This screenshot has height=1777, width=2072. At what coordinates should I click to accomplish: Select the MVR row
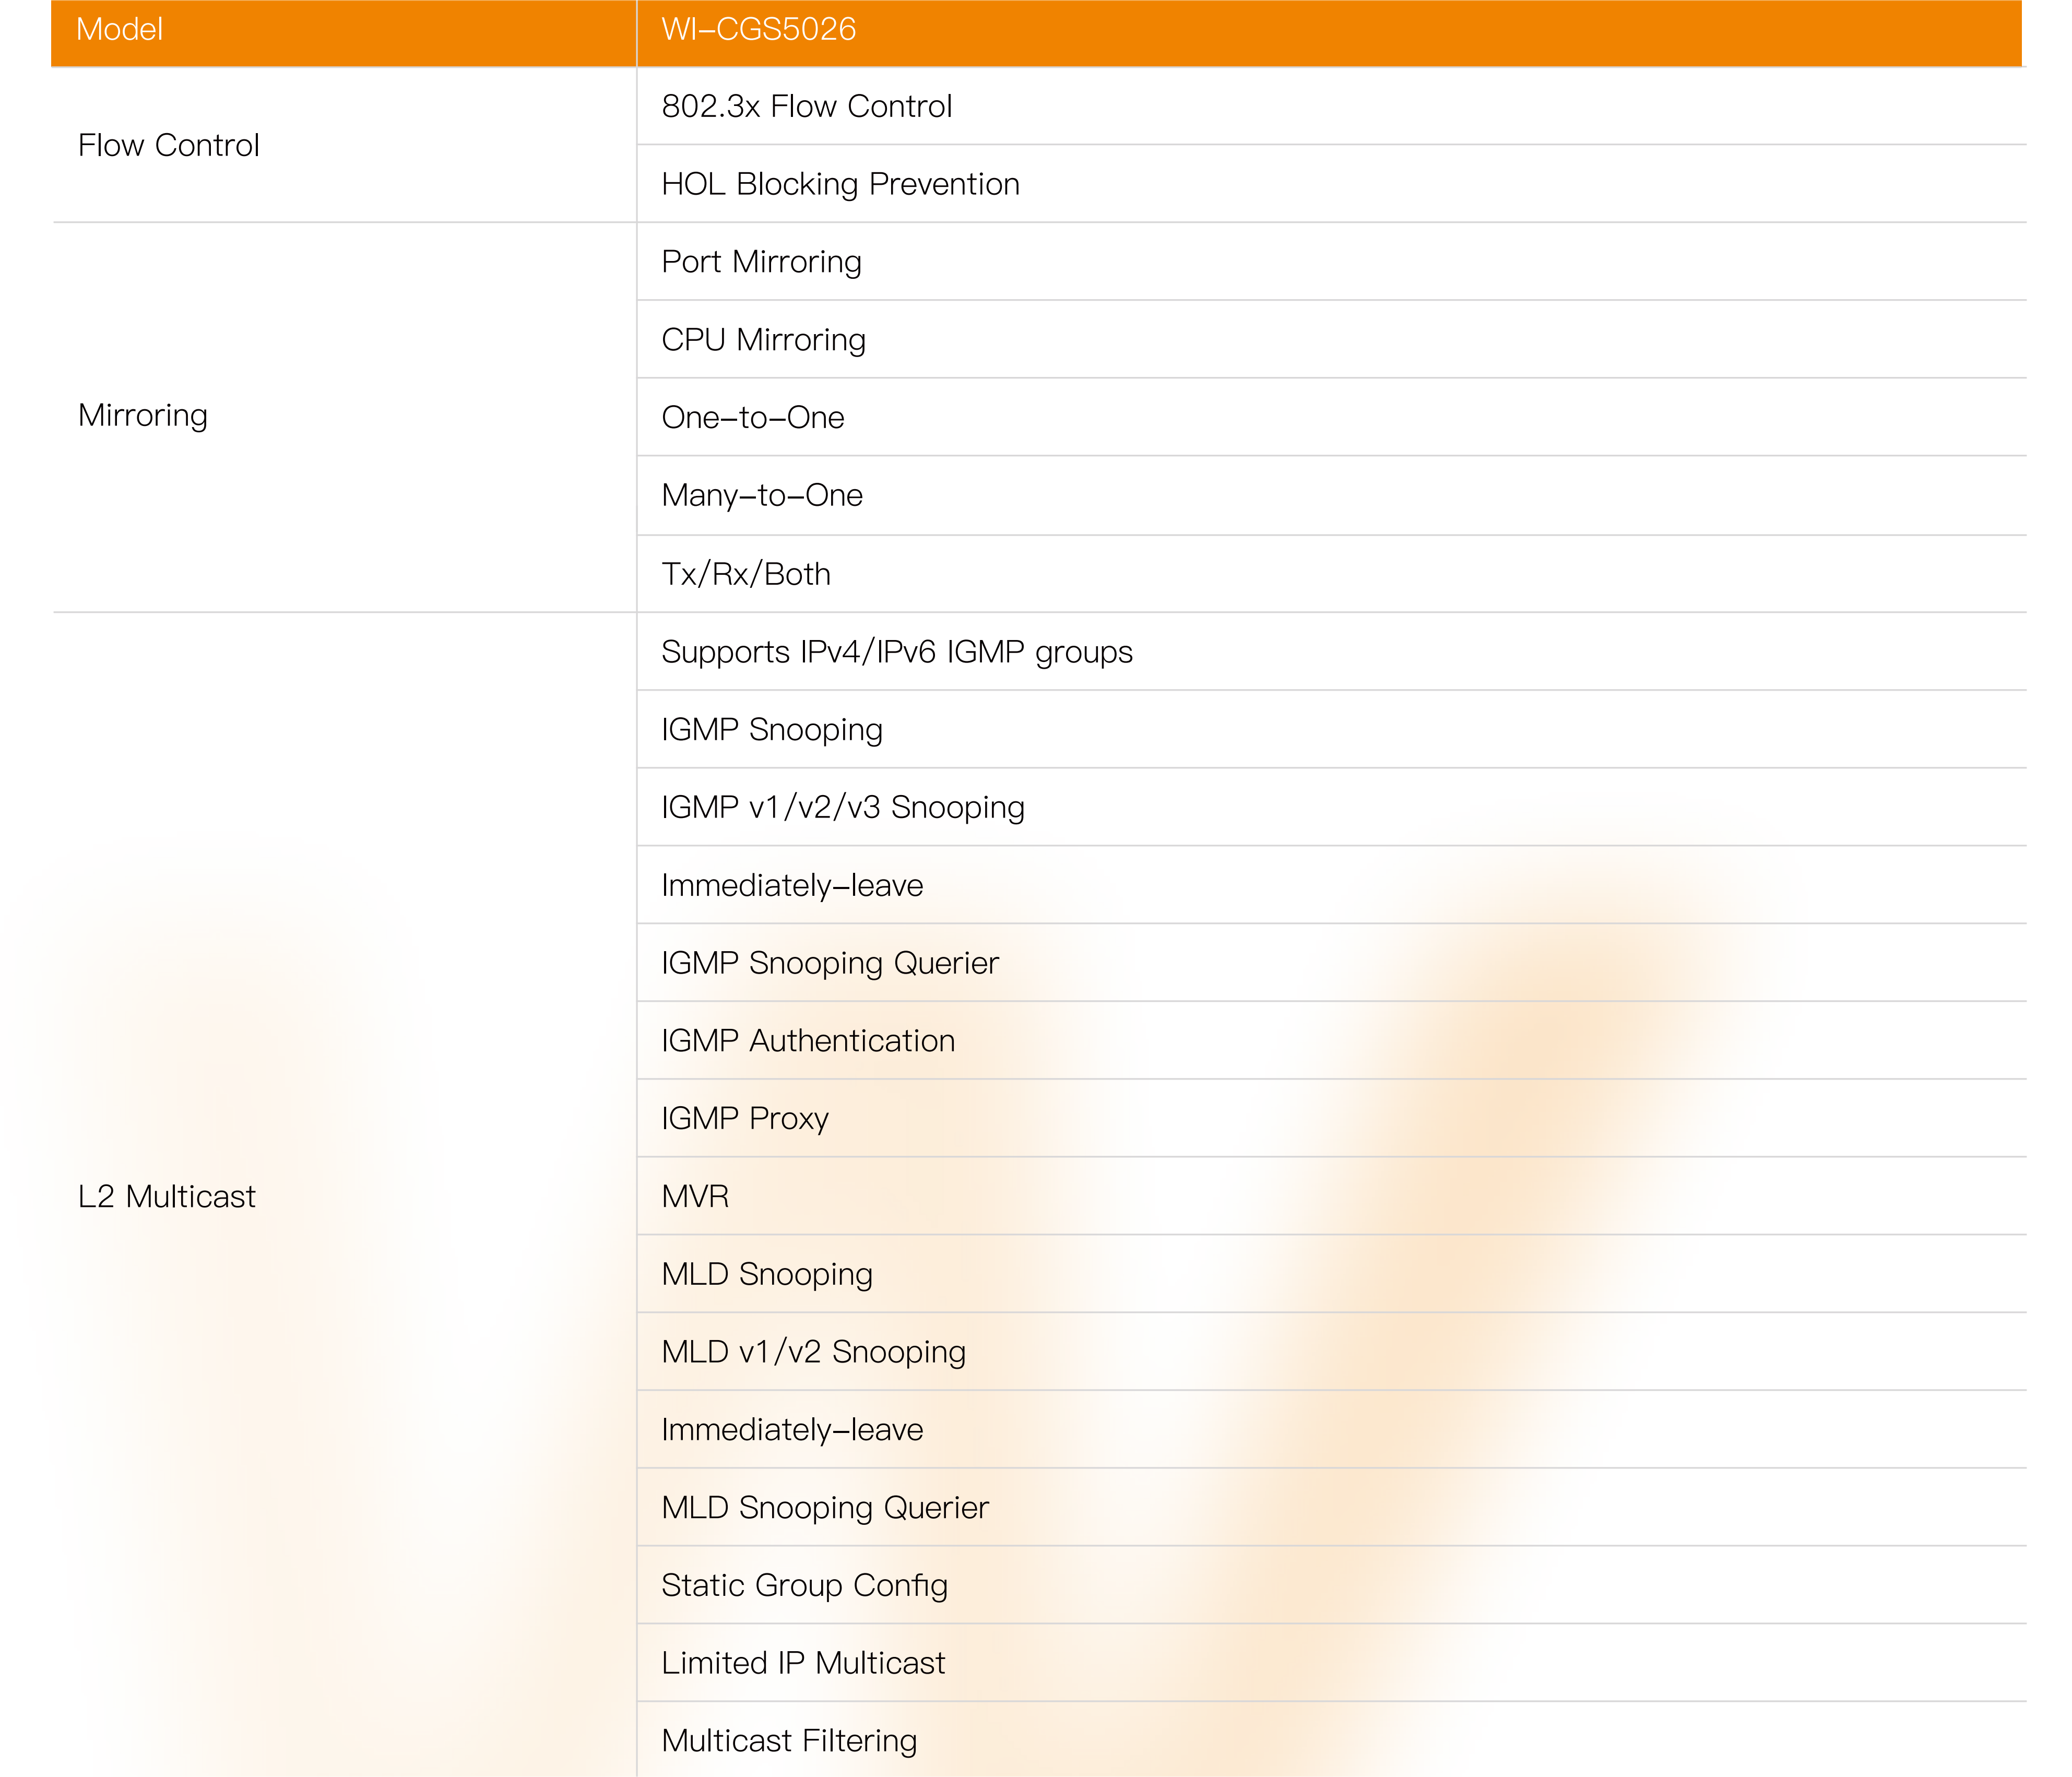click(695, 1197)
